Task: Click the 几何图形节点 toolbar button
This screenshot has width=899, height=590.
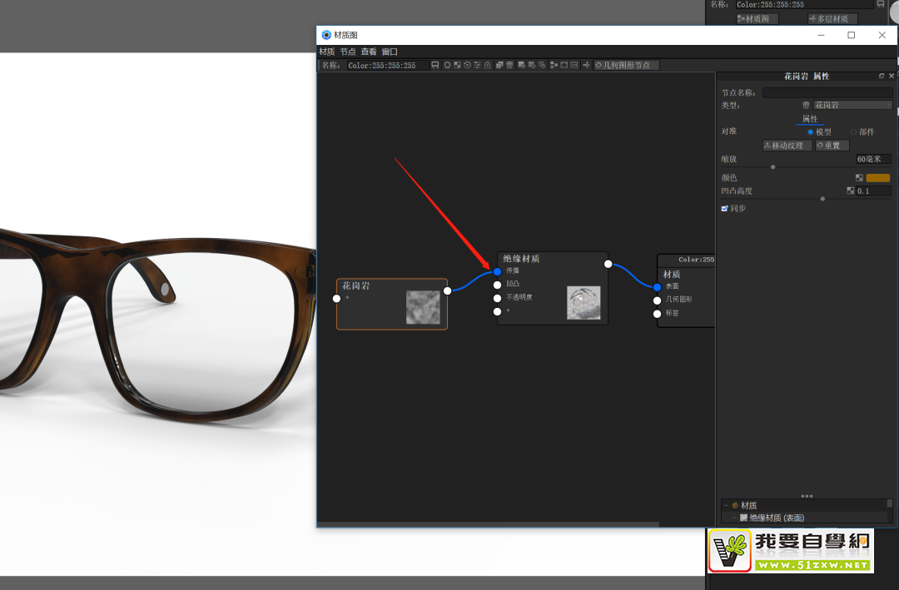Action: 626,65
